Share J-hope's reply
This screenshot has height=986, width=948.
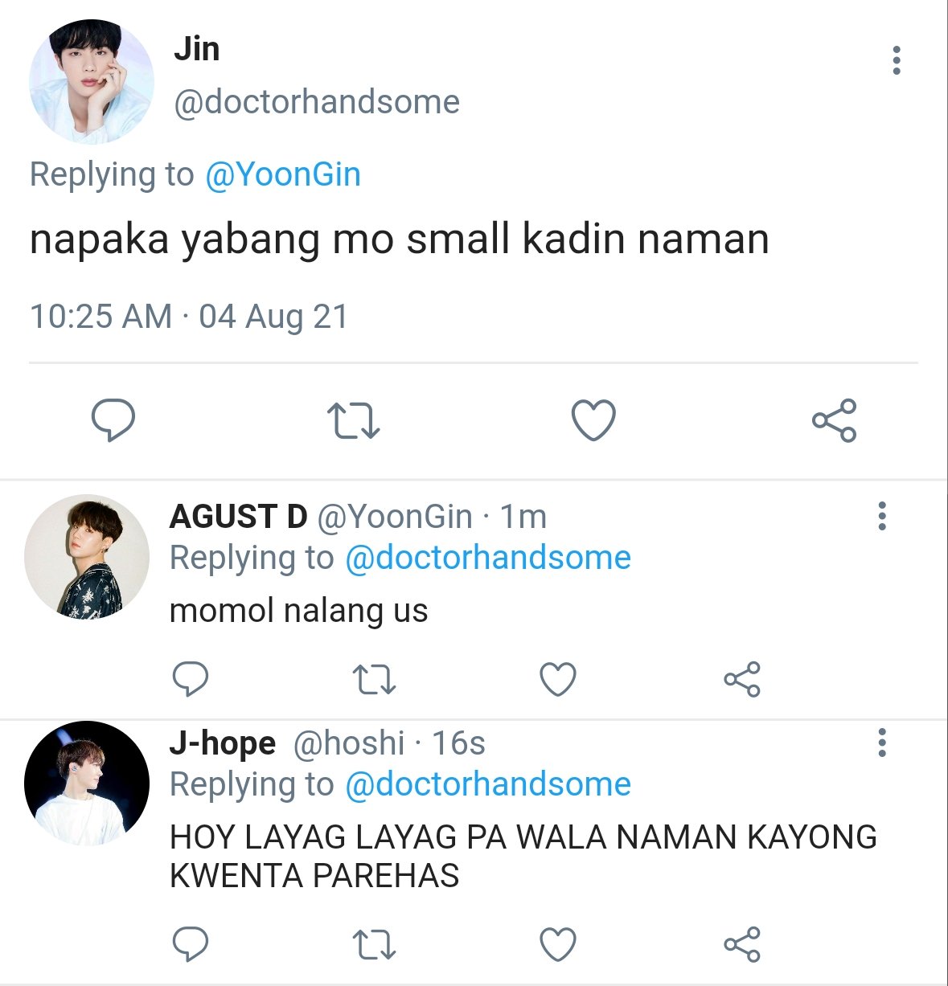point(741,944)
